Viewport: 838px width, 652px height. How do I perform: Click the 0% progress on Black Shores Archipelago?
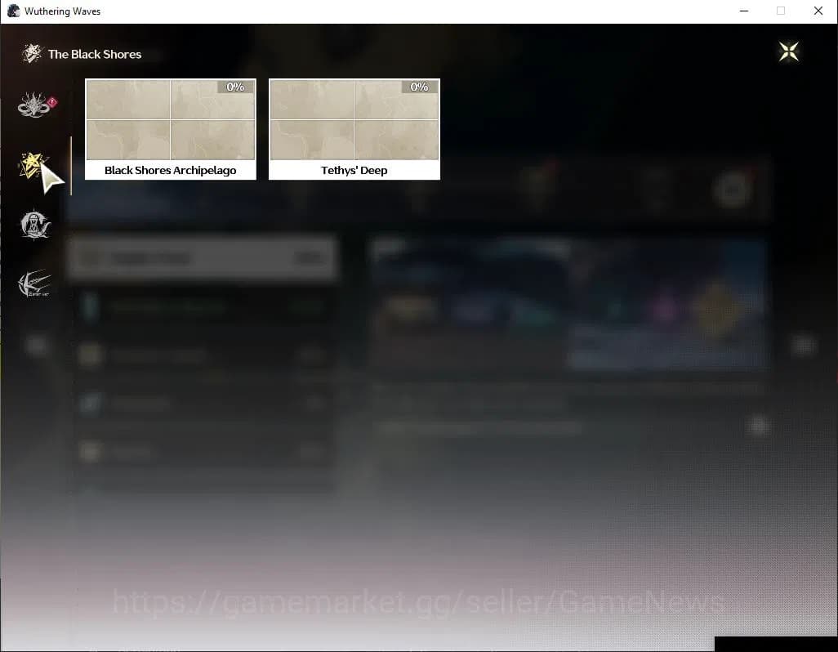tap(235, 87)
